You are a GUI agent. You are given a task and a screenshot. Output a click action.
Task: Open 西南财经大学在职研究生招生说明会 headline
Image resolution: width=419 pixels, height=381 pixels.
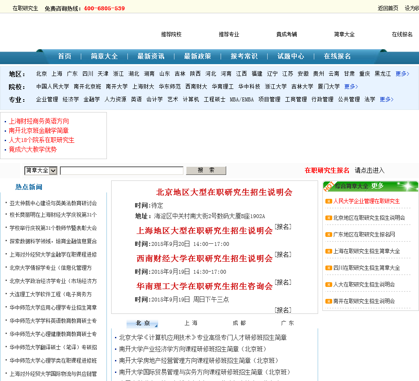tap(205, 259)
